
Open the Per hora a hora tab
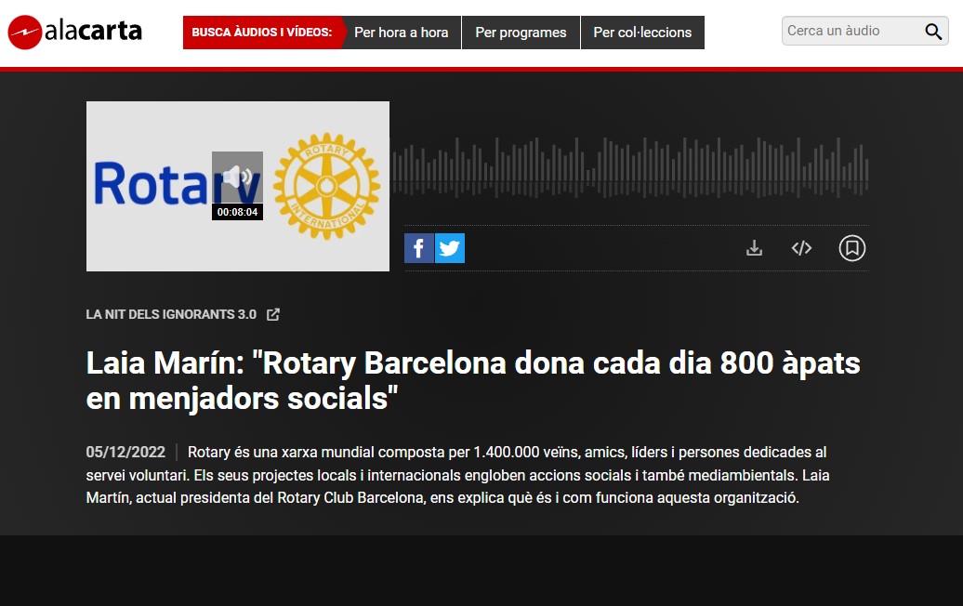pos(401,33)
